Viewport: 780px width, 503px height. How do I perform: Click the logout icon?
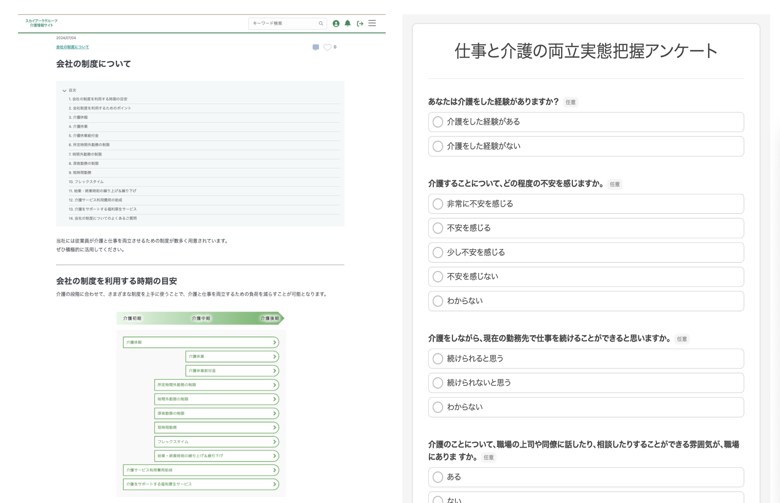pos(360,24)
